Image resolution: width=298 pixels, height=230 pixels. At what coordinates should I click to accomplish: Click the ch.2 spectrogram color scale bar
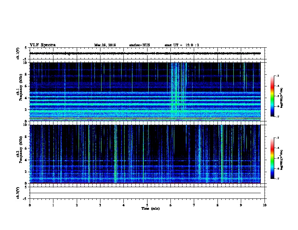pos(272,158)
